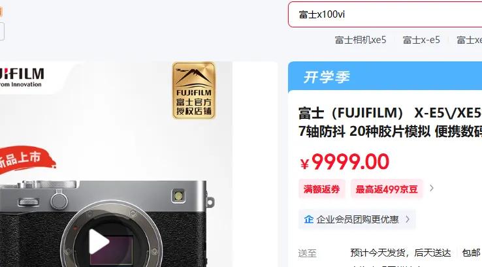Click the product title 富士 FUJIFILM X-E5
482x267 pixels.
coord(390,122)
